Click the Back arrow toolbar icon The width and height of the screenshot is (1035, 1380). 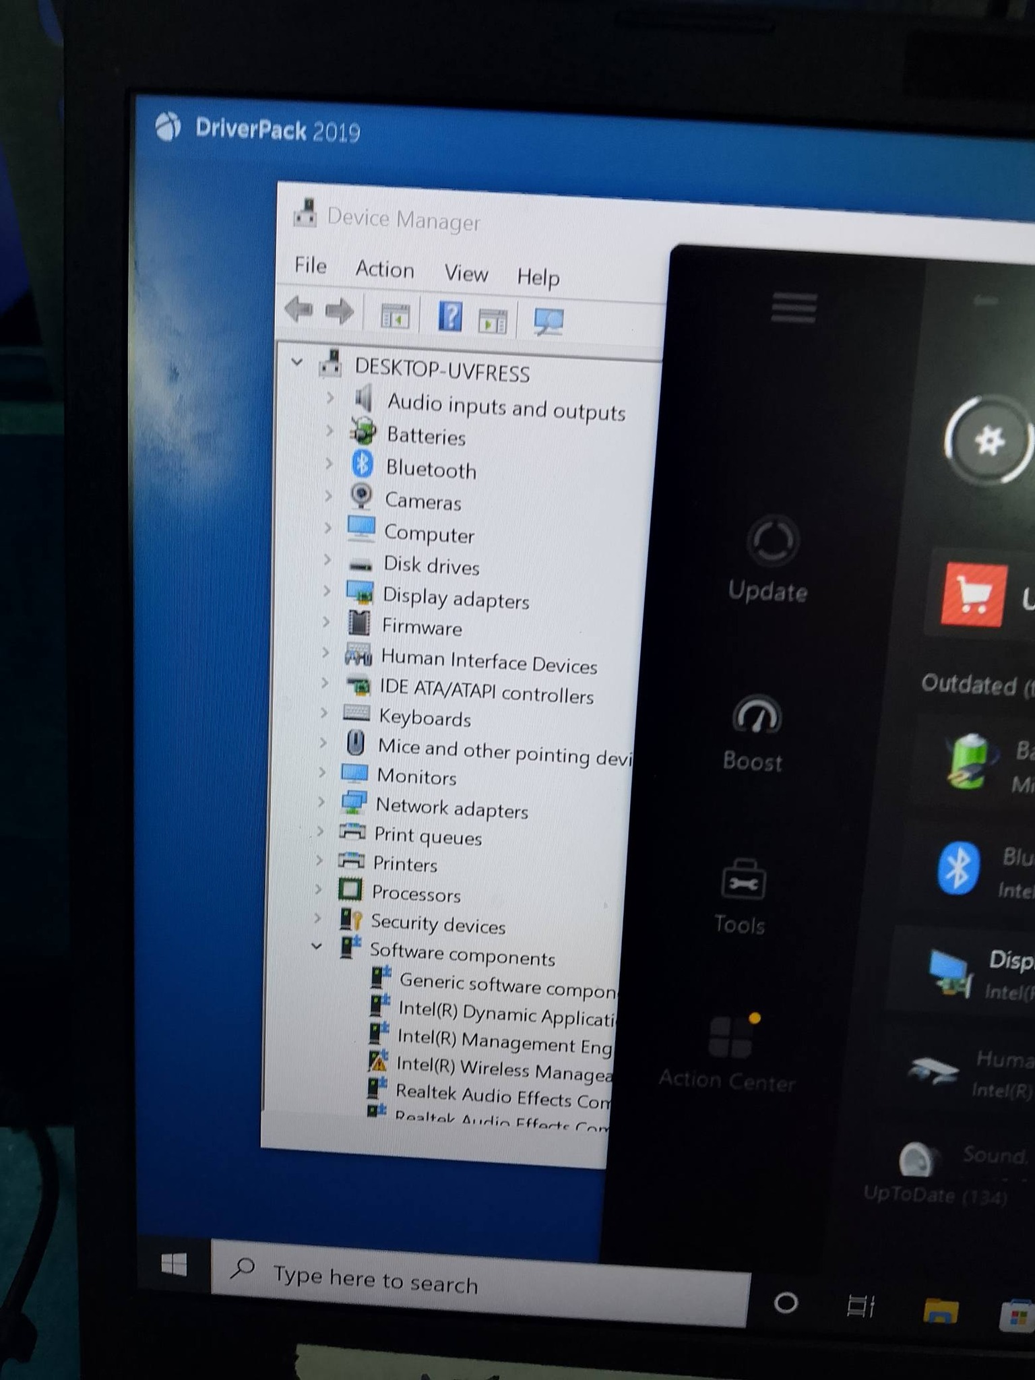(x=299, y=309)
